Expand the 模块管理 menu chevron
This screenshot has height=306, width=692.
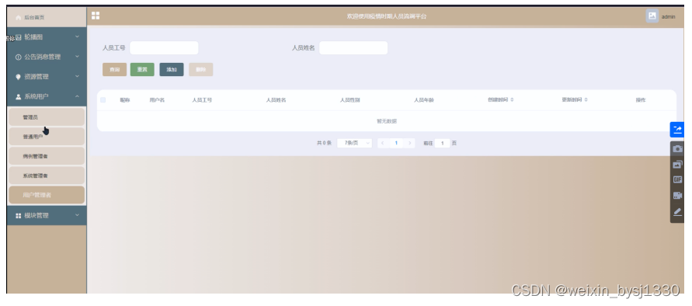point(77,215)
